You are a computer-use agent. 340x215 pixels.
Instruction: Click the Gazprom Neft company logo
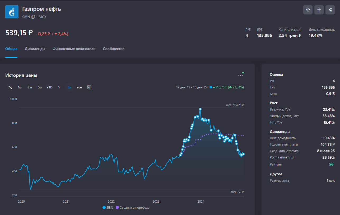click(x=12, y=12)
